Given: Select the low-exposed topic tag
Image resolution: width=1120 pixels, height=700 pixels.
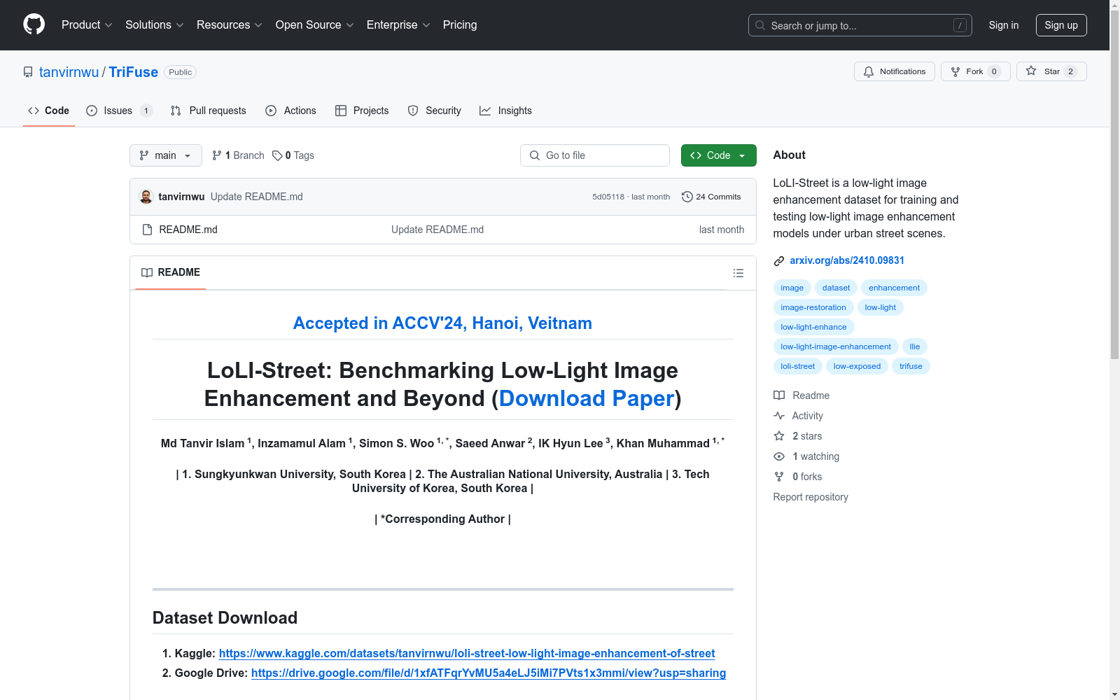Looking at the screenshot, I should coord(857,366).
